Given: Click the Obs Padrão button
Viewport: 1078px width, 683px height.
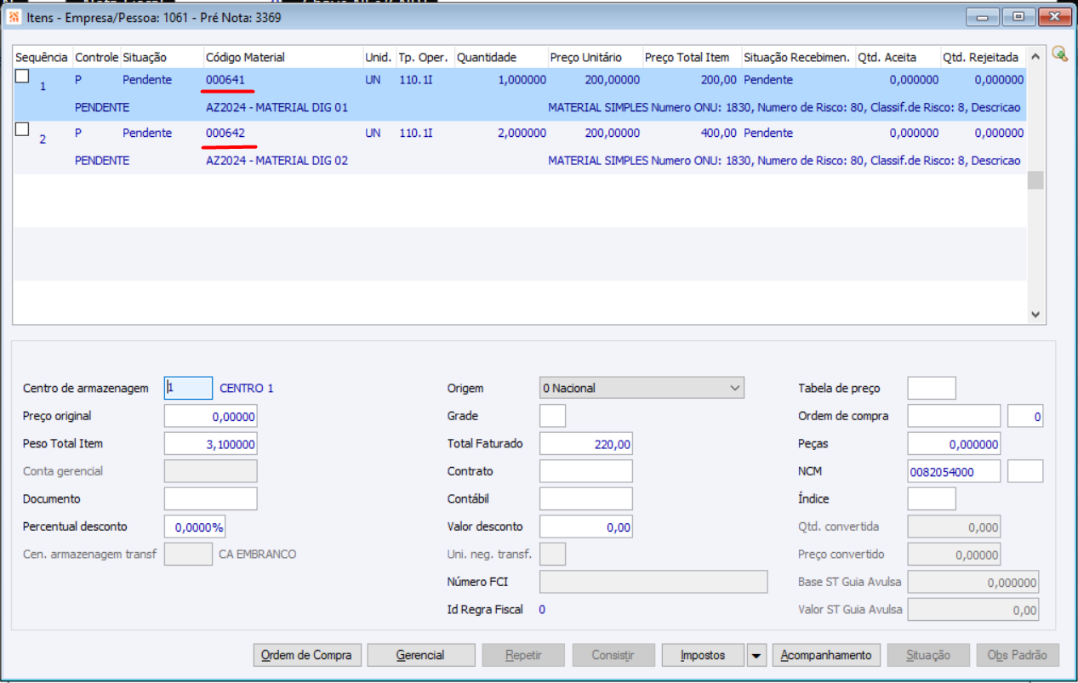Looking at the screenshot, I should (1018, 655).
